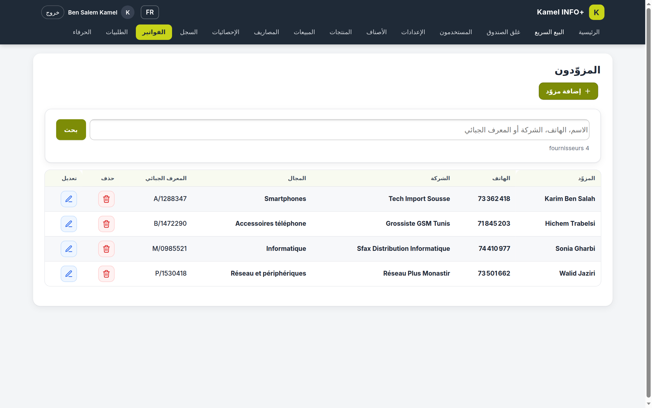
Task: Open the المصاريف expenses tab
Action: (267, 32)
